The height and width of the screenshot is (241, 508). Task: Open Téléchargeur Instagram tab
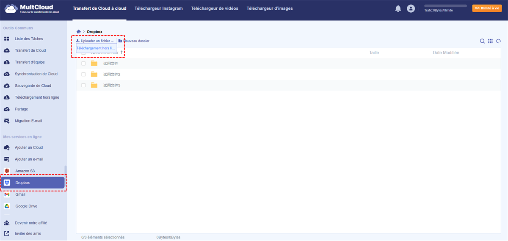click(158, 8)
